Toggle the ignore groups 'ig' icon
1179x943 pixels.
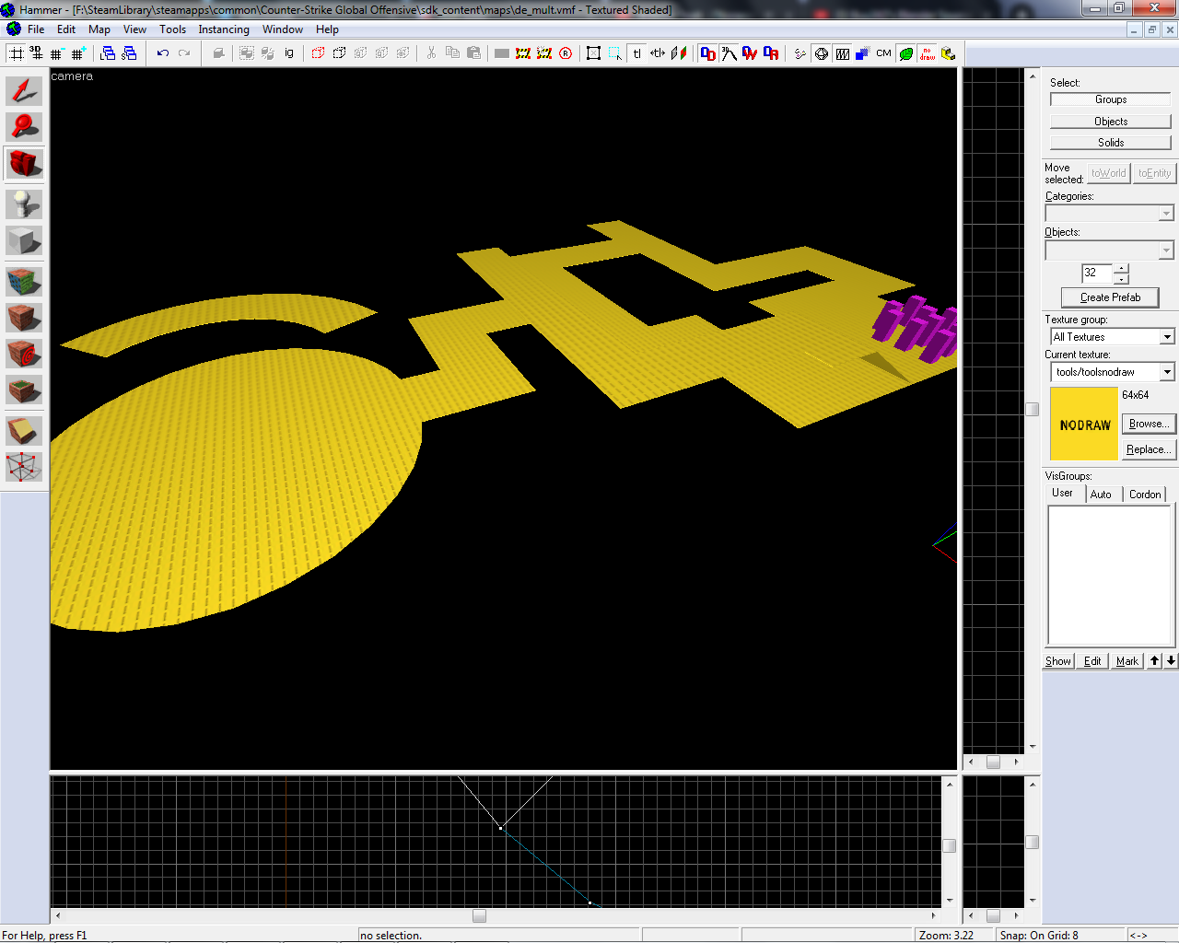[289, 53]
